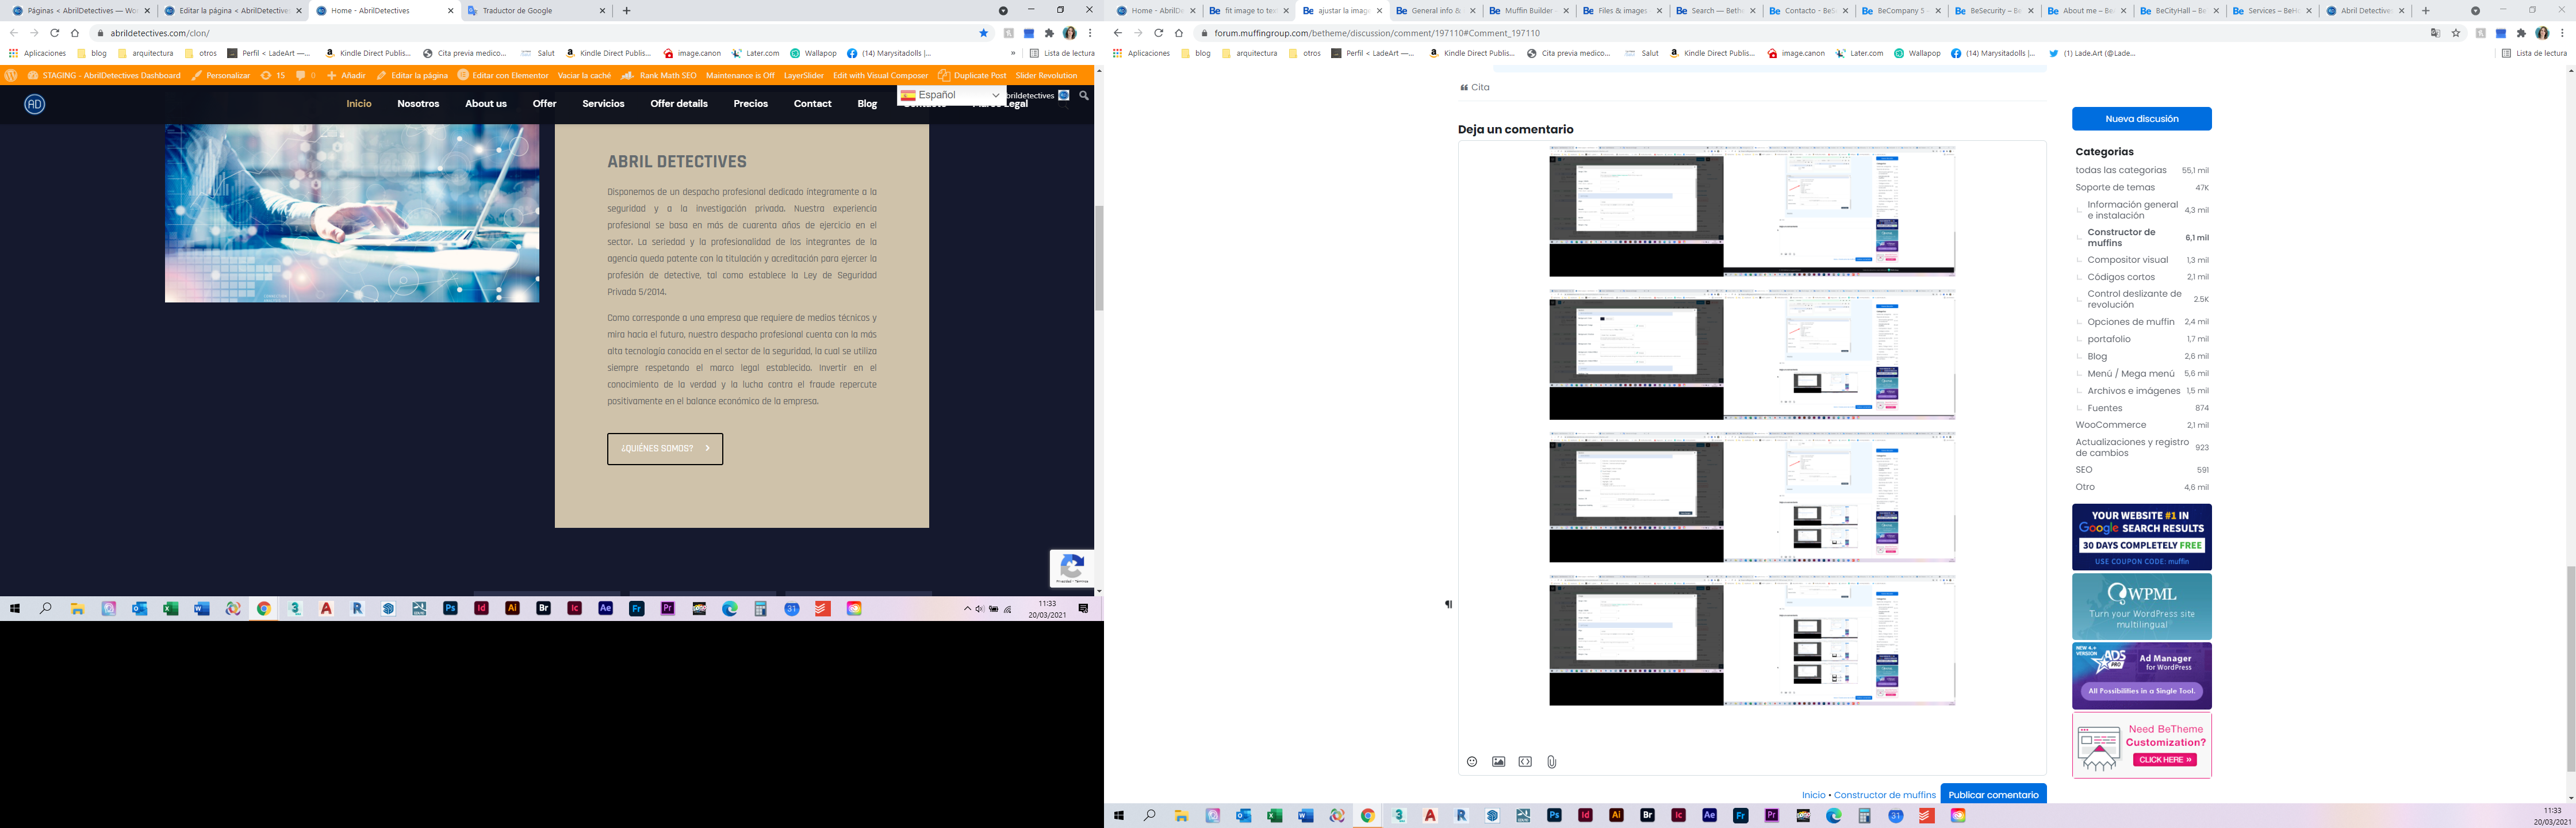Open the Añadir new content menu
The height and width of the screenshot is (828, 2576).
(x=346, y=75)
